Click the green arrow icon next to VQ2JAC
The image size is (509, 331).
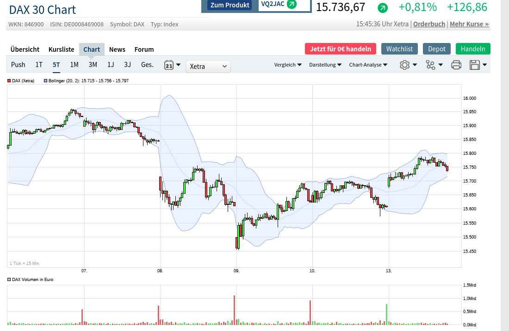[292, 4]
